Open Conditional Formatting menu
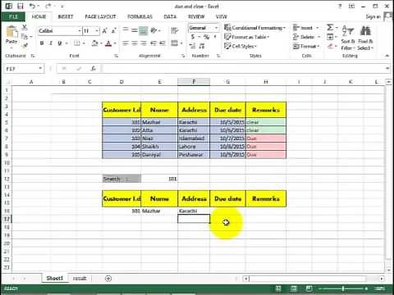 (254, 28)
